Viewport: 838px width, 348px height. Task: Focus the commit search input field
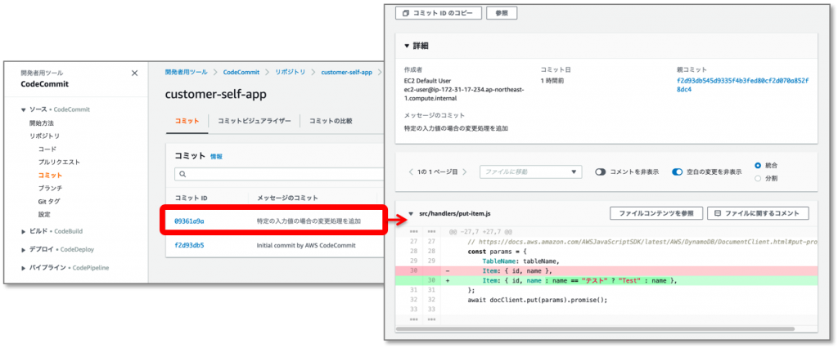279,174
